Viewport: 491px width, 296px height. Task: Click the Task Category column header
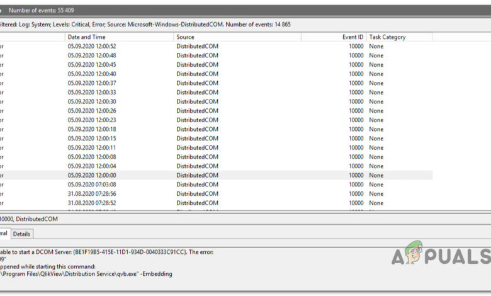pos(400,37)
